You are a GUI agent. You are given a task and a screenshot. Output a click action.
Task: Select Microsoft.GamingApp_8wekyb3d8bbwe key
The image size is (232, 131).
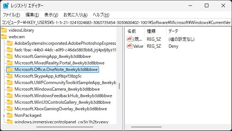(53, 56)
